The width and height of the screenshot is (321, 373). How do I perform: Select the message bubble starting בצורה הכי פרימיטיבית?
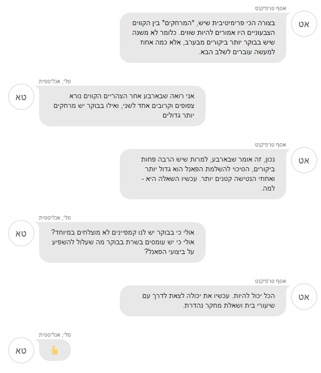coord(203,38)
